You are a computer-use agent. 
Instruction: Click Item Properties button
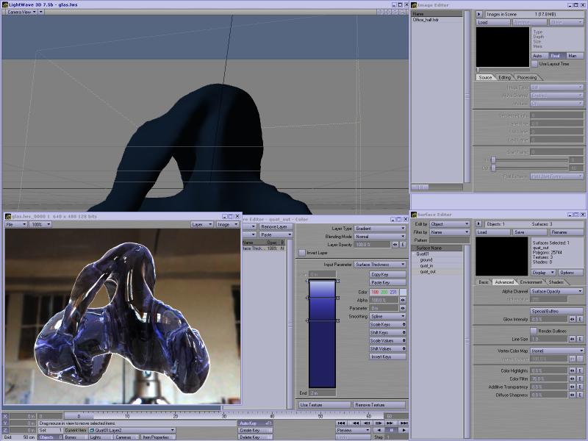coord(157,437)
